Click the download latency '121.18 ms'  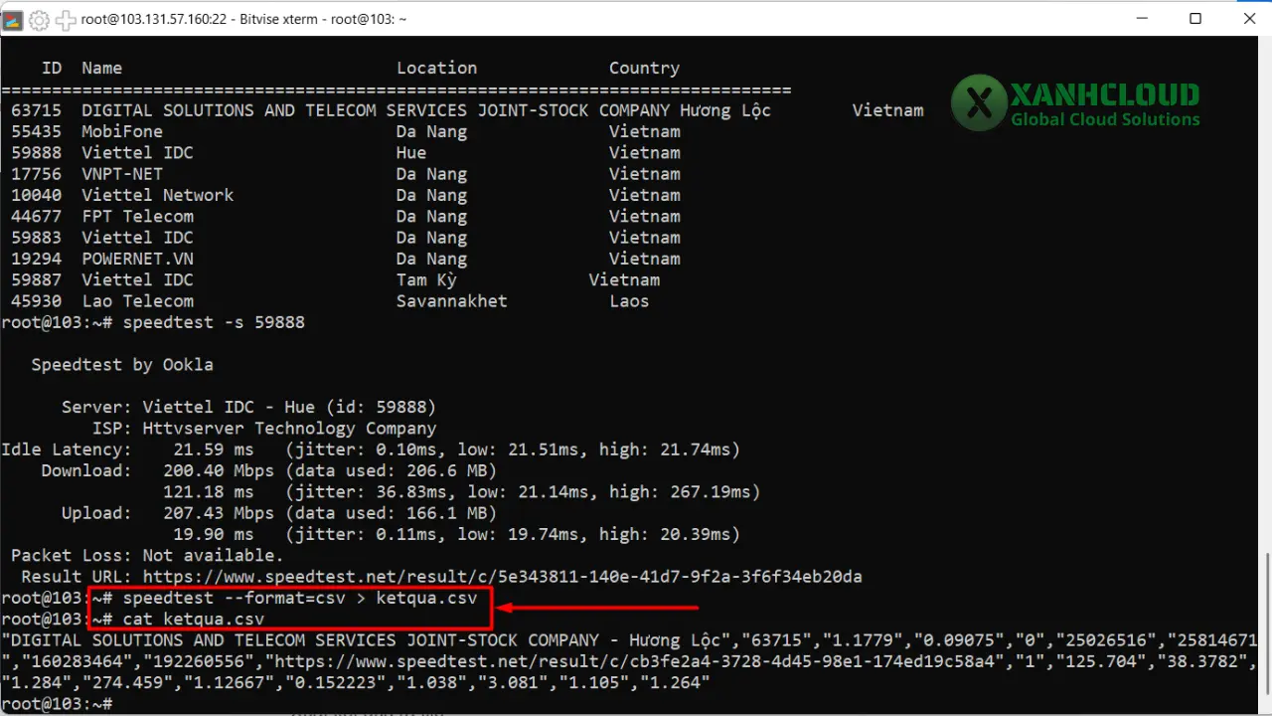click(x=209, y=492)
